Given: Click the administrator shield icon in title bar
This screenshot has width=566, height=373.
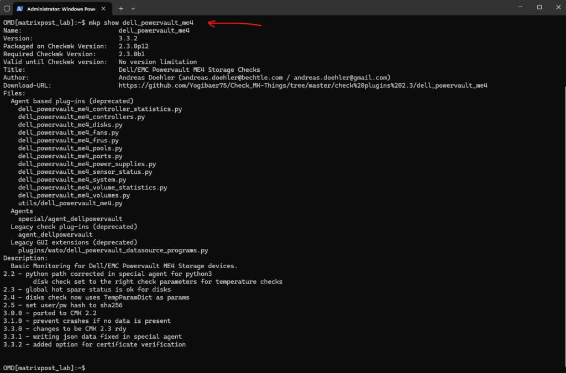Looking at the screenshot, I should [x=7, y=8].
